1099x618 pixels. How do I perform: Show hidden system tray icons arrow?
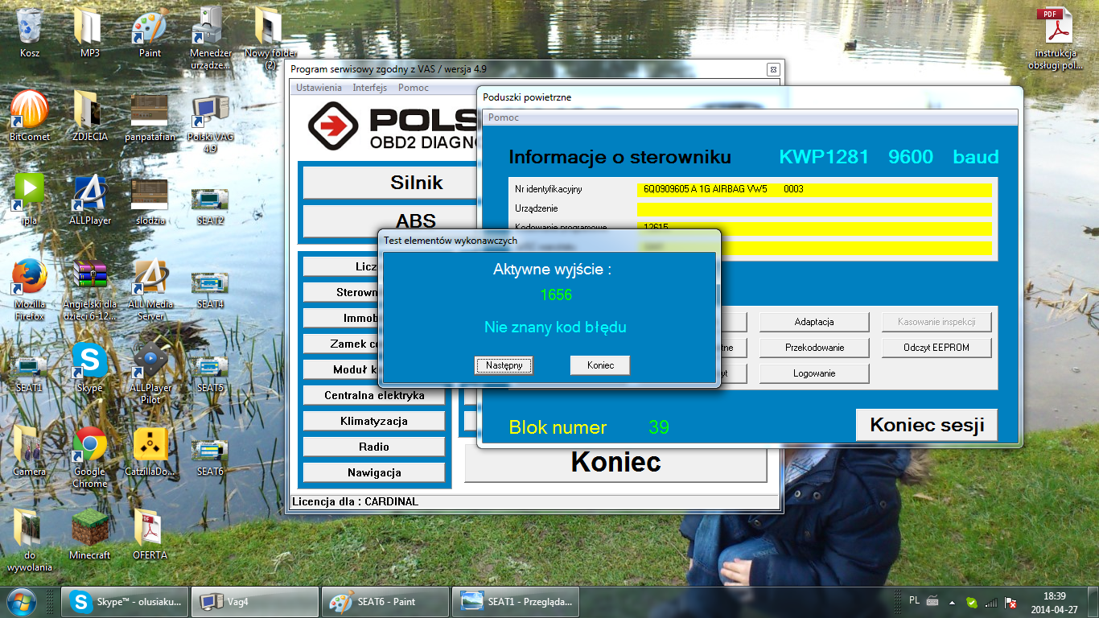coord(952,602)
